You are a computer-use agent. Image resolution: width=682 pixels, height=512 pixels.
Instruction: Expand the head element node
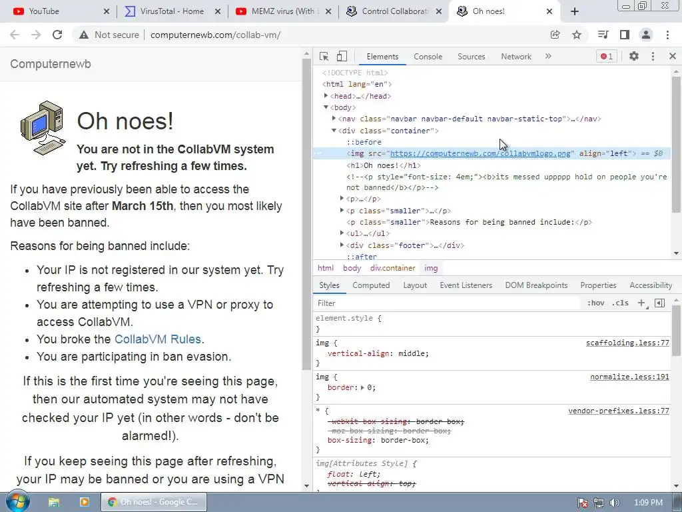pos(326,96)
